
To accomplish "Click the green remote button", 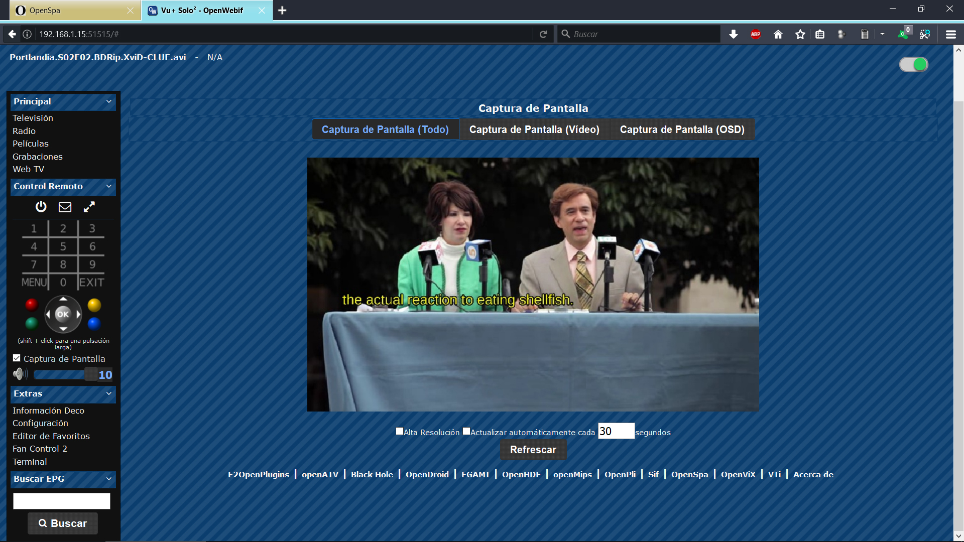I will point(32,324).
